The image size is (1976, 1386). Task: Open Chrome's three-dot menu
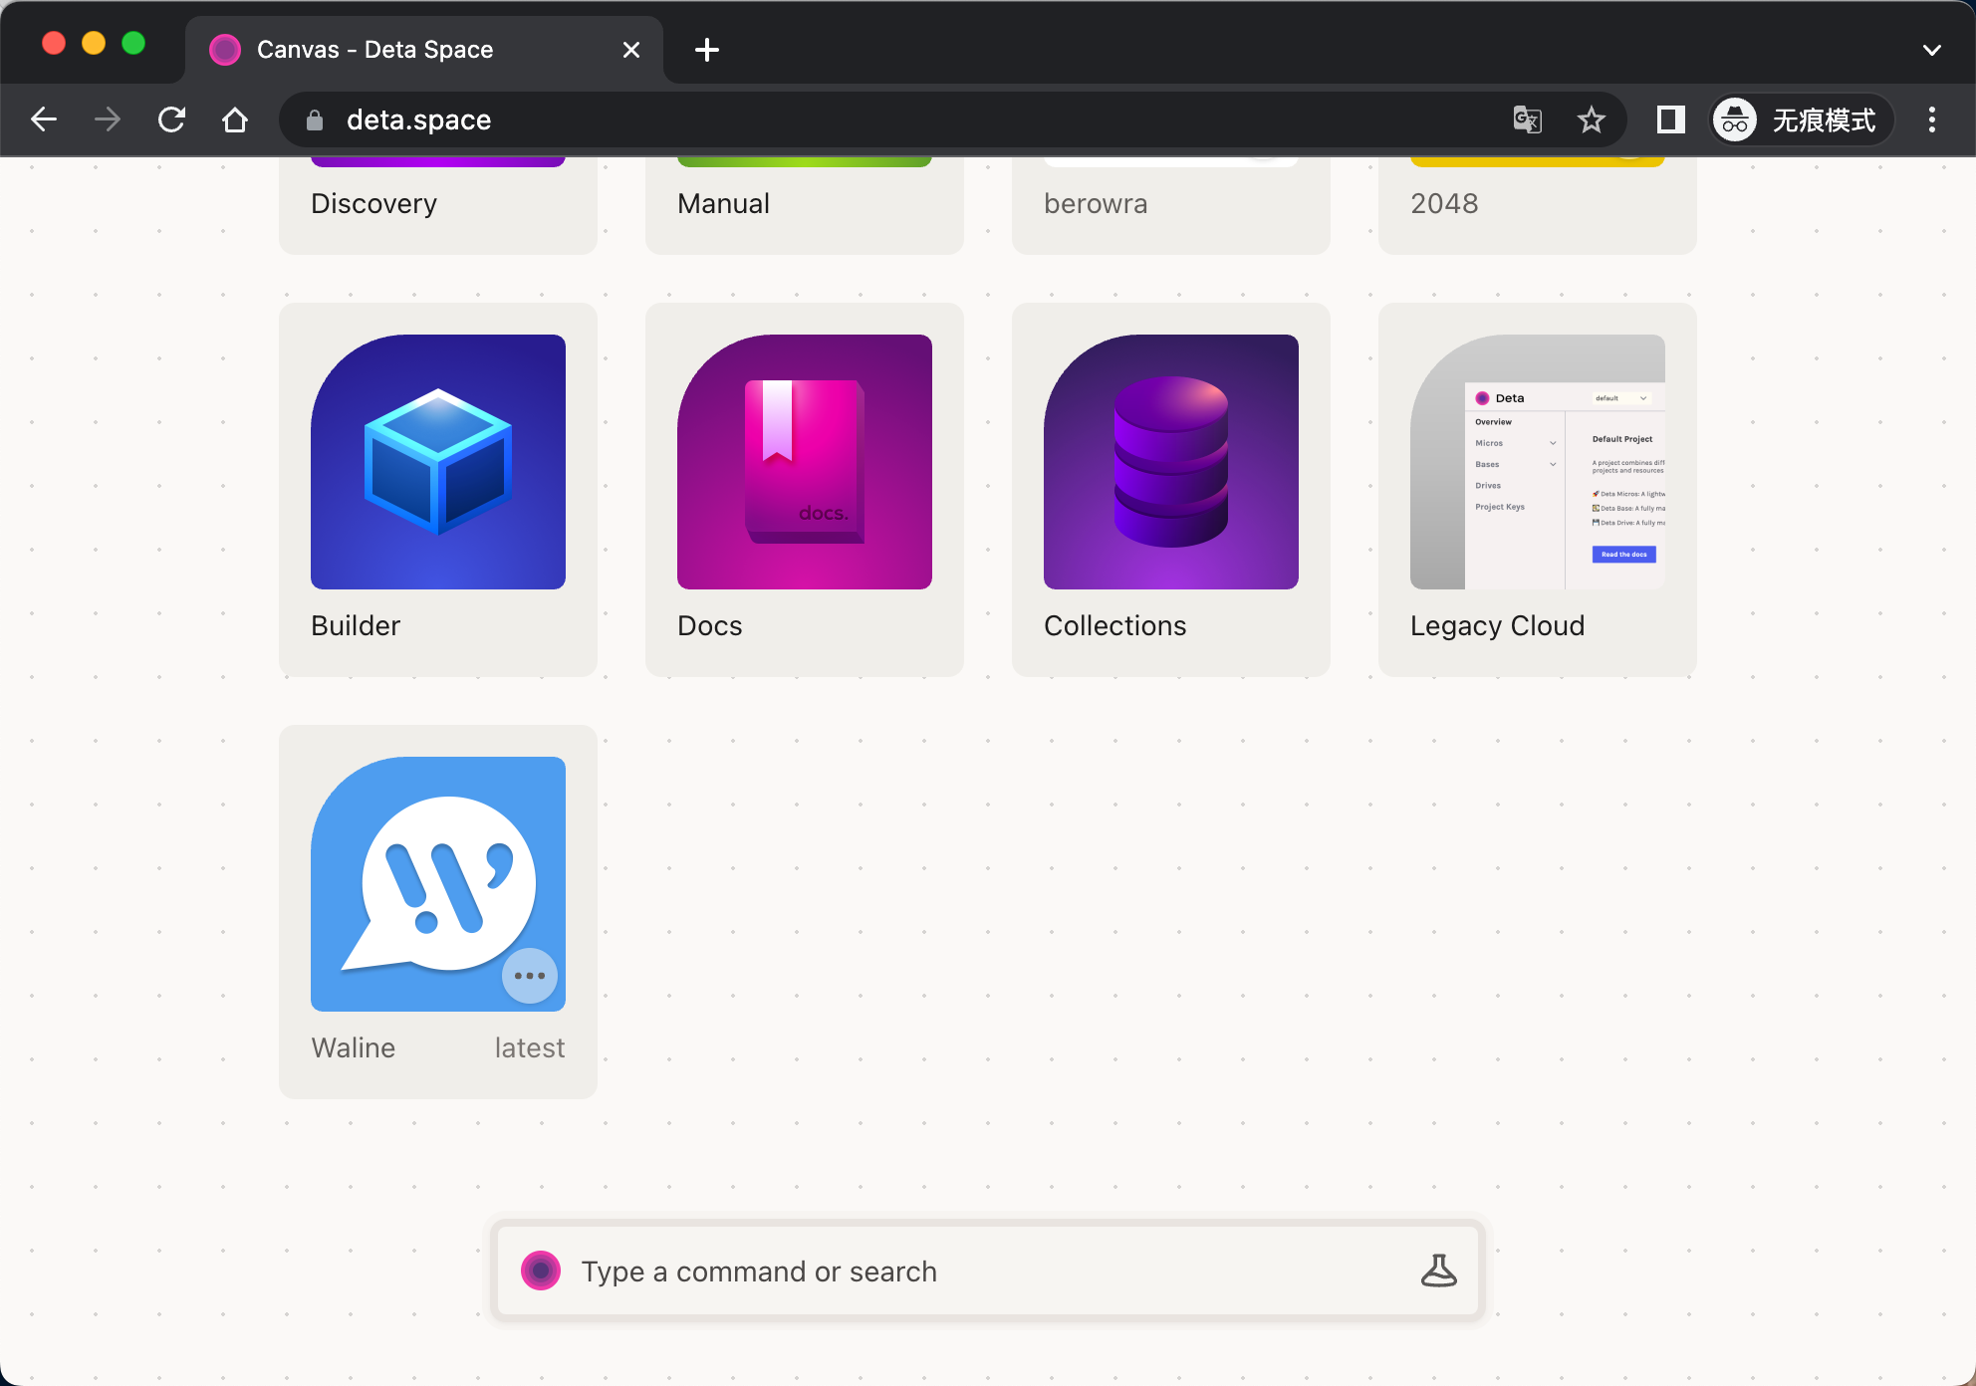1931,120
